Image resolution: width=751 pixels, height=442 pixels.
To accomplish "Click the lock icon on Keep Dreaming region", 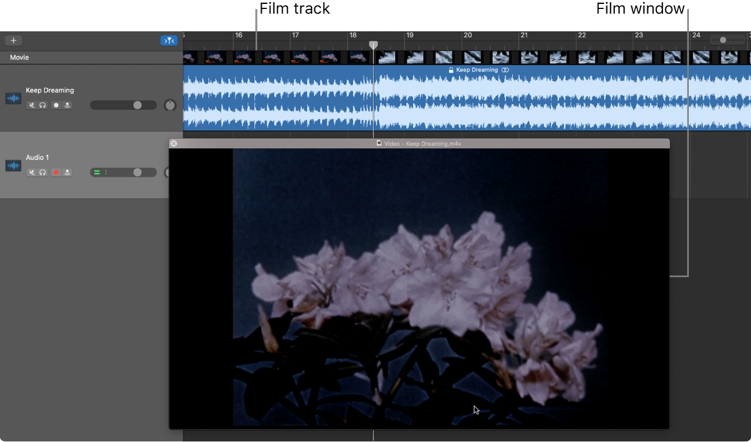I will [x=451, y=69].
